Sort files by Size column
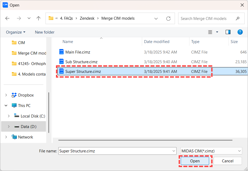The width and height of the screenshot is (248, 171). click(234, 42)
